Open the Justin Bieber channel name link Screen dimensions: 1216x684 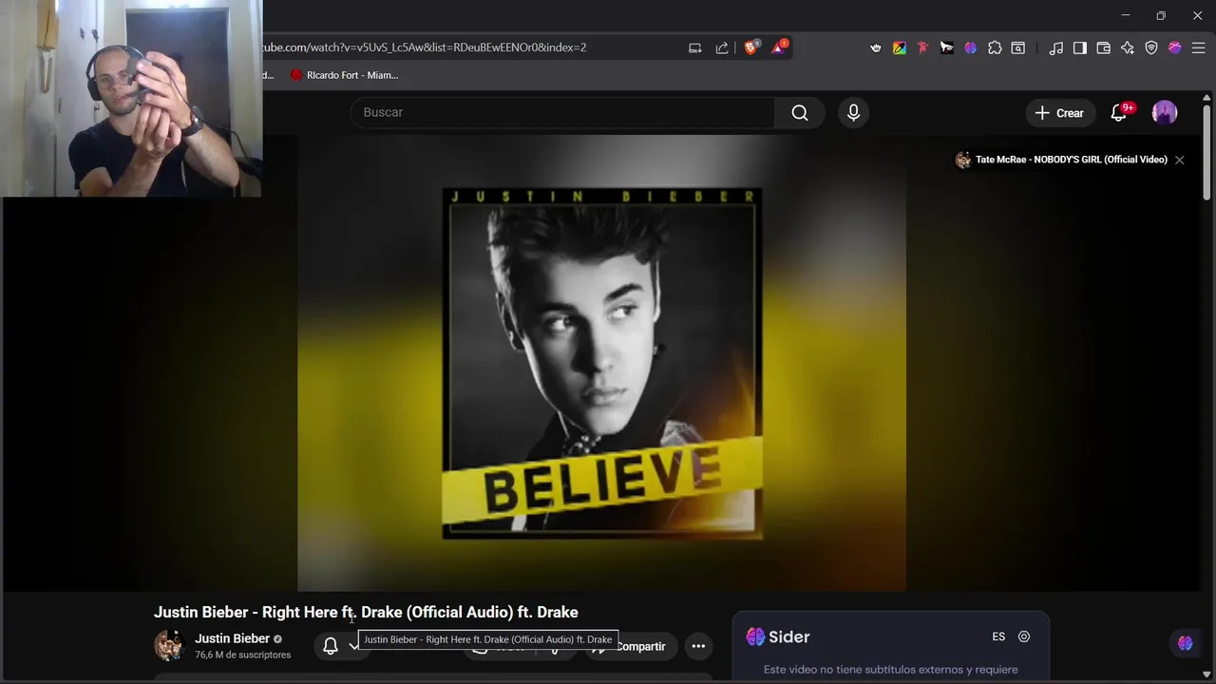(232, 638)
